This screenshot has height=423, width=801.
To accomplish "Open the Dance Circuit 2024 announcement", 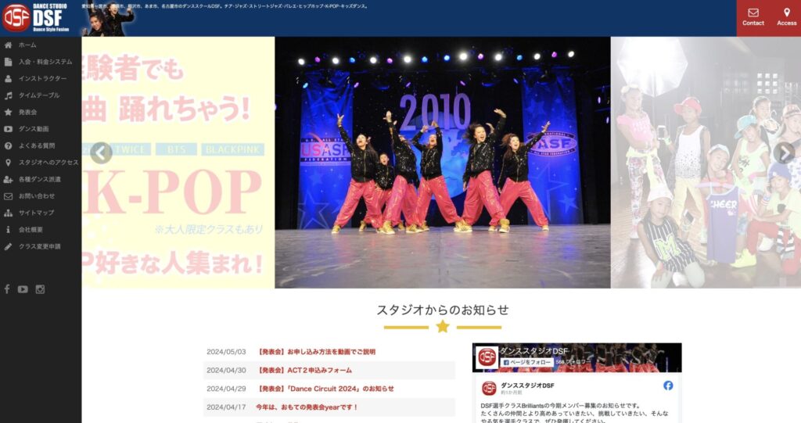I will 325,389.
